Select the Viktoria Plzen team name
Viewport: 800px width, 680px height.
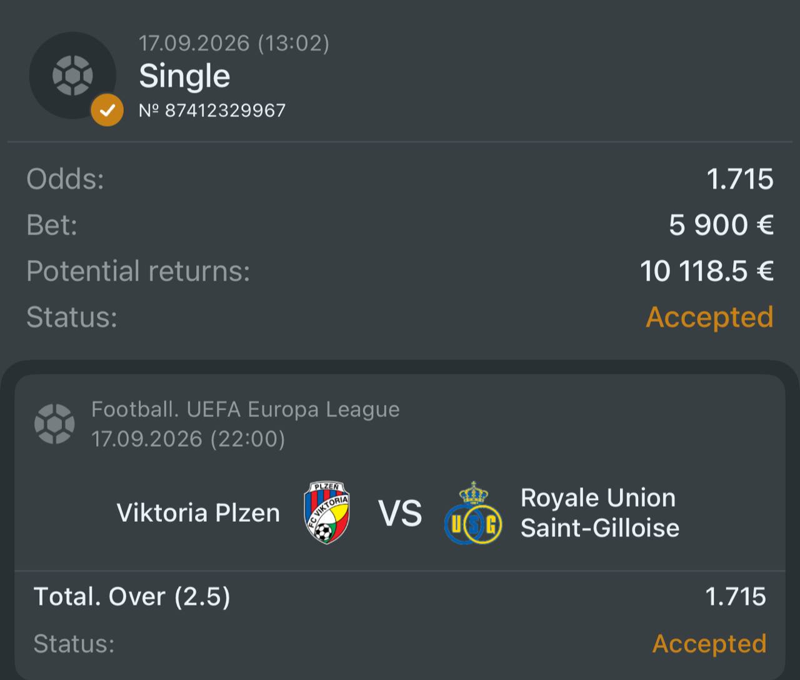(198, 513)
